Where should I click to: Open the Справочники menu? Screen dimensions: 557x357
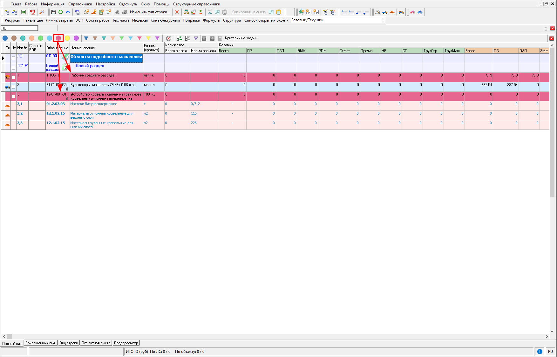tap(80, 4)
